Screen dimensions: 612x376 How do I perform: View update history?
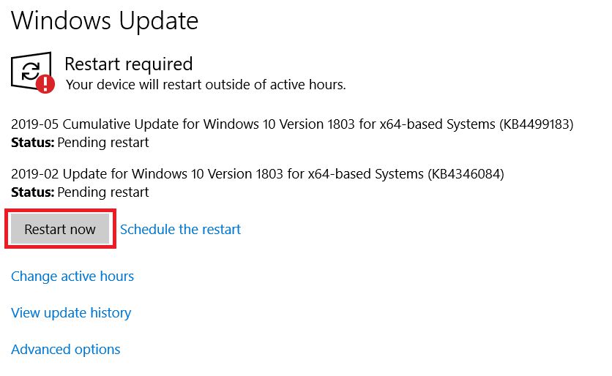[71, 312]
